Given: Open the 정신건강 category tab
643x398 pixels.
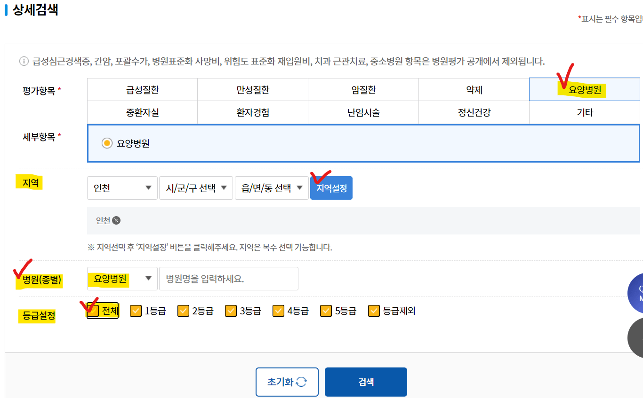Looking at the screenshot, I should pyautogui.click(x=474, y=113).
